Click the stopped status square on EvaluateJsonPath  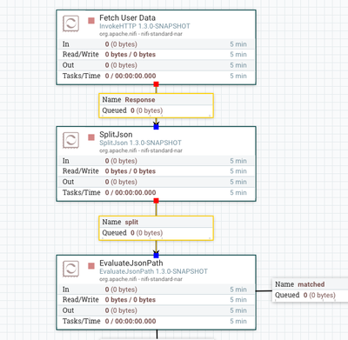91,266
